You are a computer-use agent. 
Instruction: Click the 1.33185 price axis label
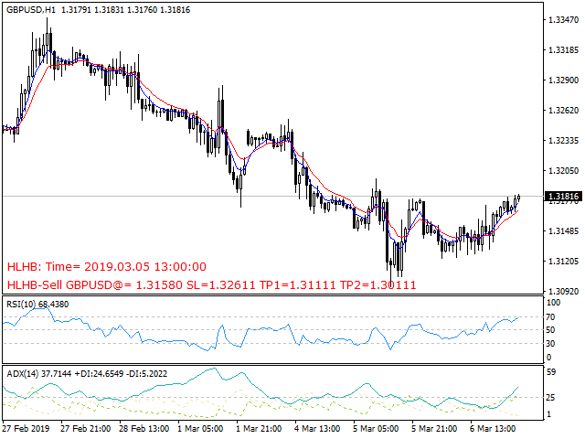pos(563,49)
